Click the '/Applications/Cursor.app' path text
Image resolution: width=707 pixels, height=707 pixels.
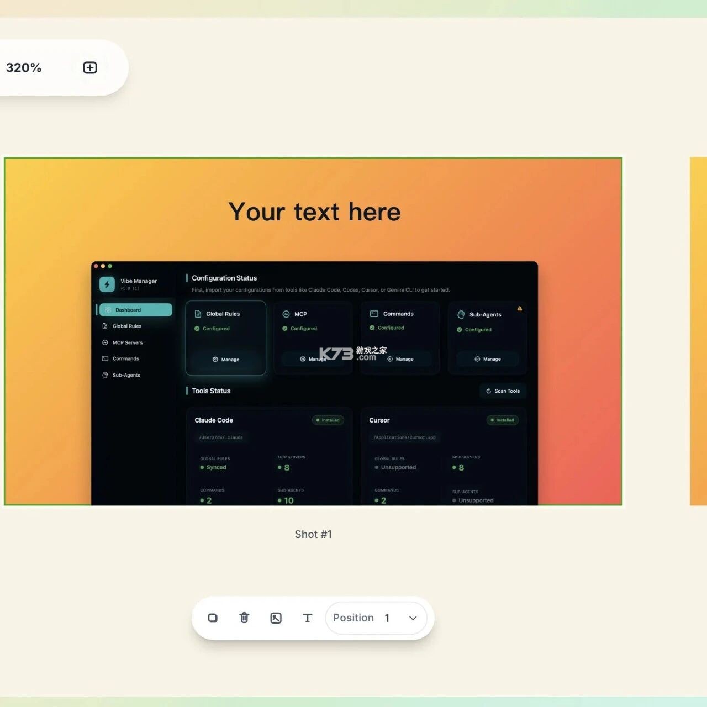(x=405, y=437)
